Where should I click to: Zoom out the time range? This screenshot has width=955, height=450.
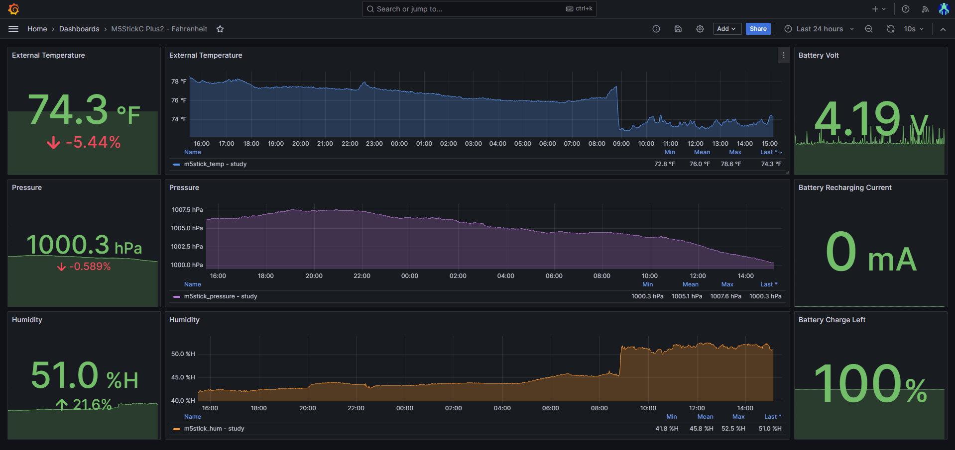click(869, 29)
